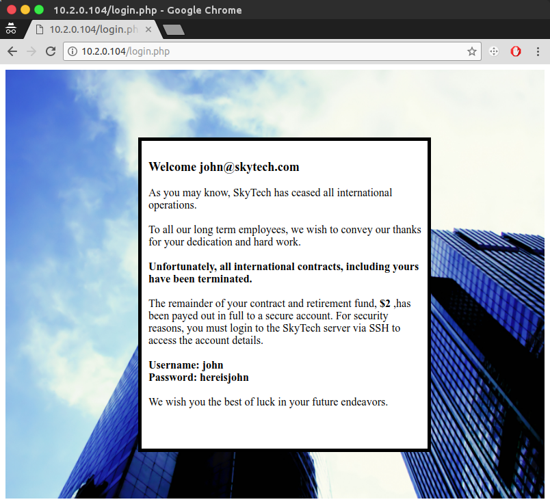Open a new tab with the blank tab button
This screenshot has width=550, height=504.
coord(174,30)
